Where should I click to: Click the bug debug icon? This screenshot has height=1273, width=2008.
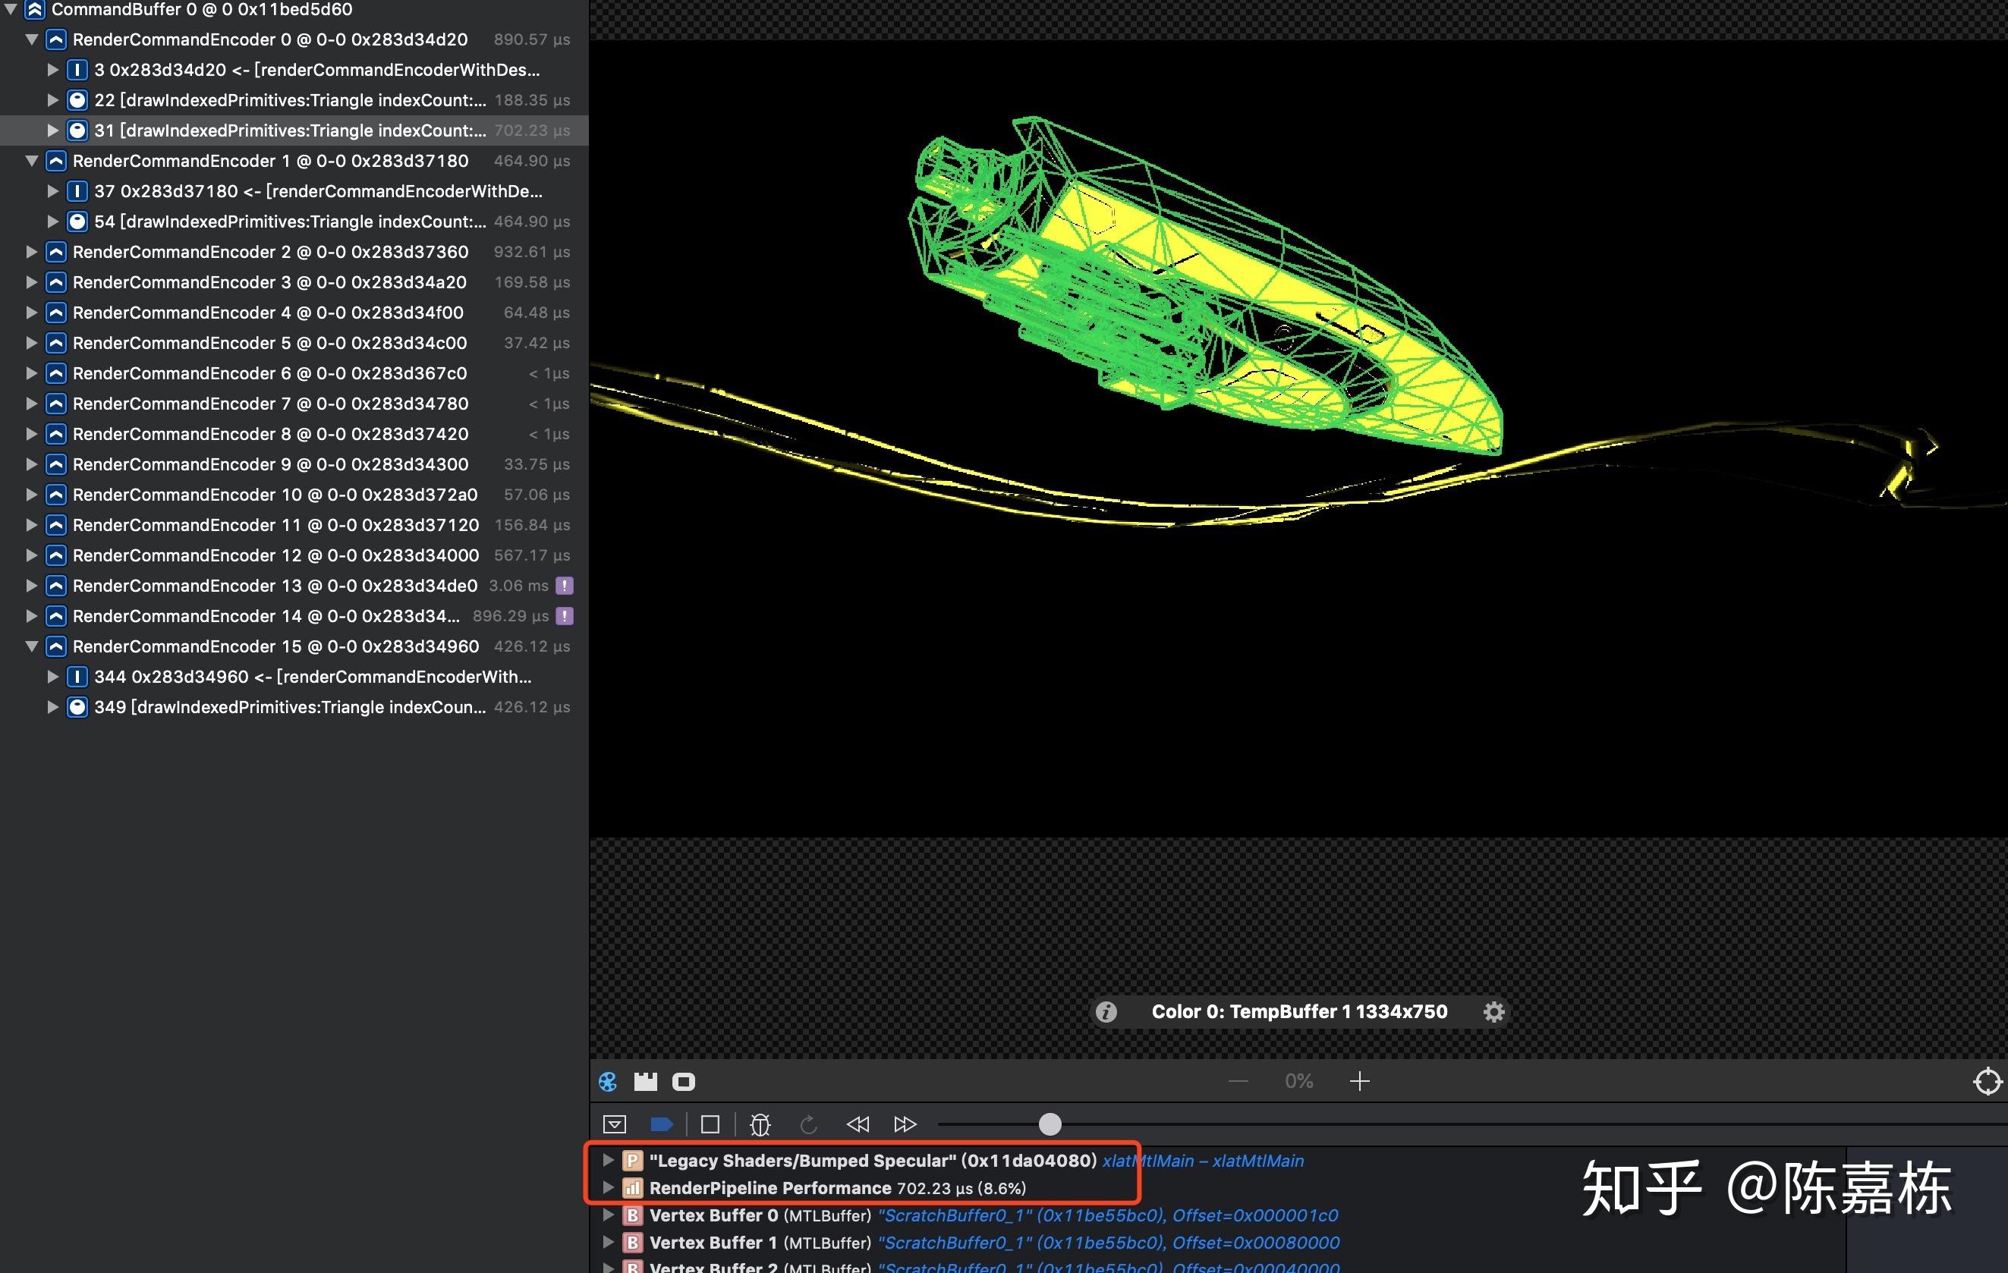760,1124
